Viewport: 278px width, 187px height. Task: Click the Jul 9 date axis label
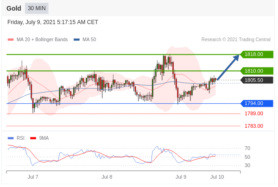[181, 177]
